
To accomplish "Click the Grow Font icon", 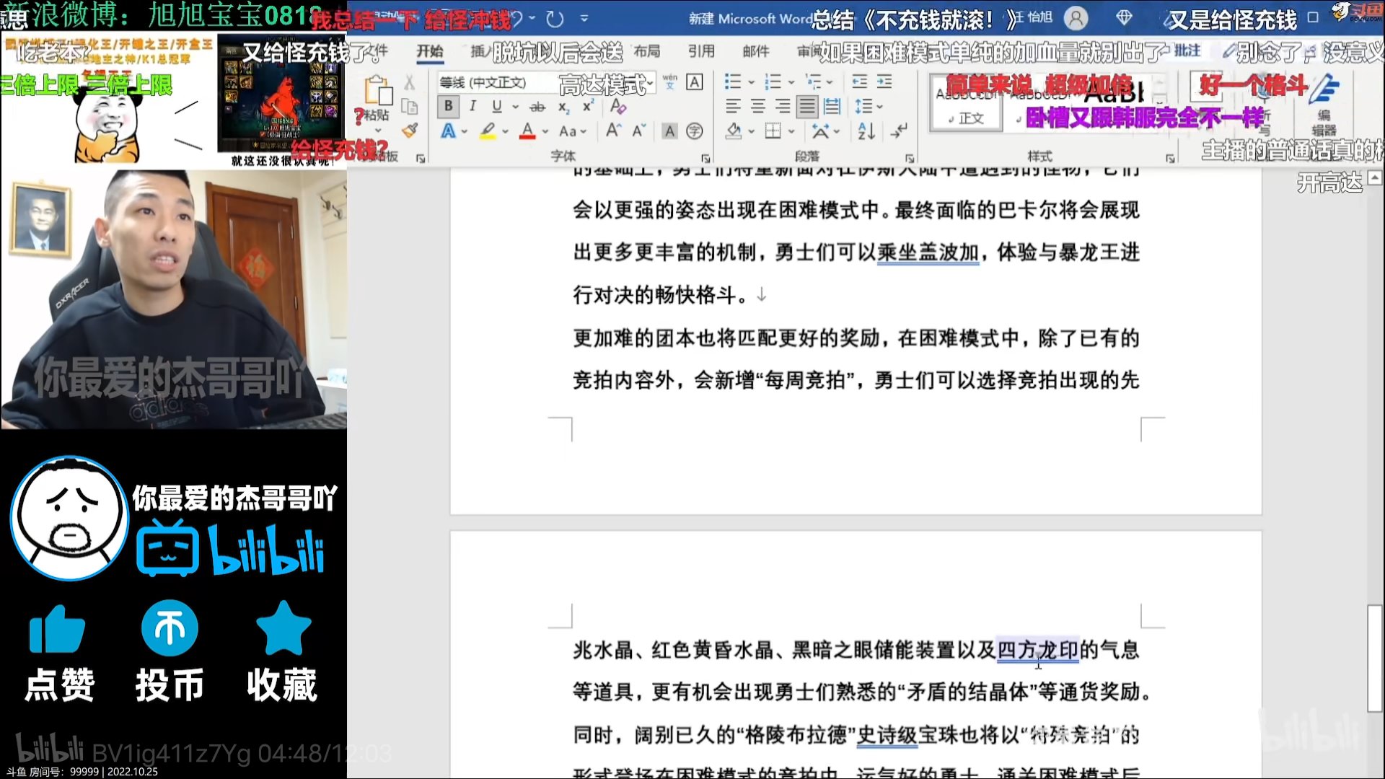I will click(x=613, y=131).
